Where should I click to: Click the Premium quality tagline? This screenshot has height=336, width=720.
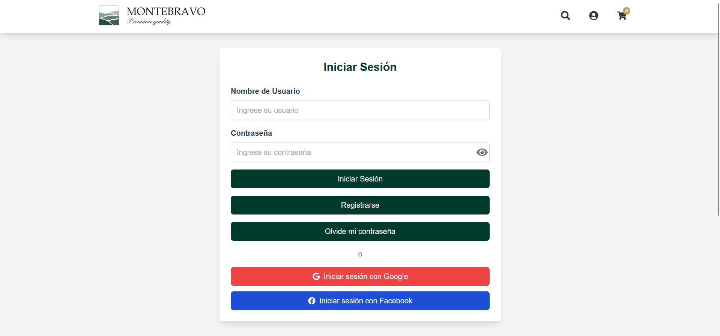(149, 21)
